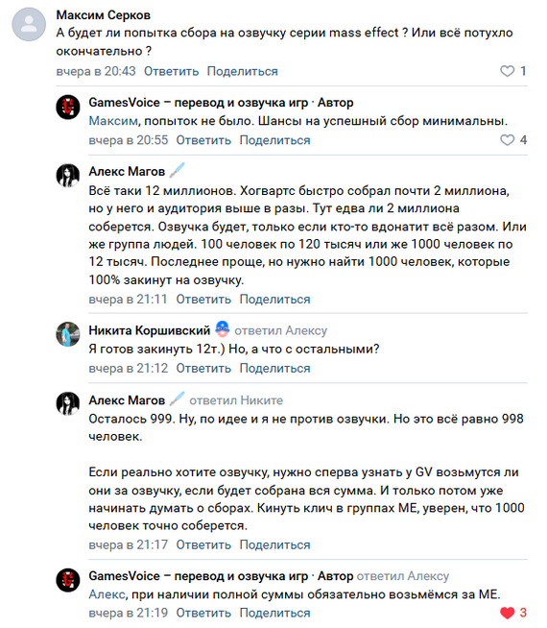Open the 'ответил Алексу' link on Никита's comment
The height and width of the screenshot is (628, 547).
(x=280, y=330)
